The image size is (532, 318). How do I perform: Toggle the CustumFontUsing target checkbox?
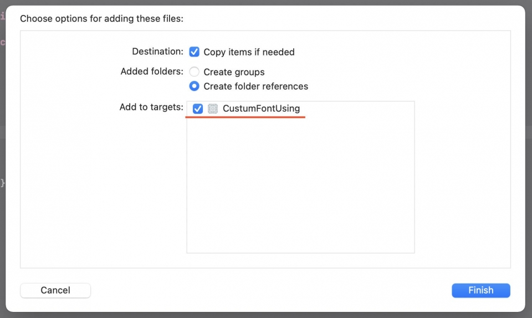tap(198, 109)
